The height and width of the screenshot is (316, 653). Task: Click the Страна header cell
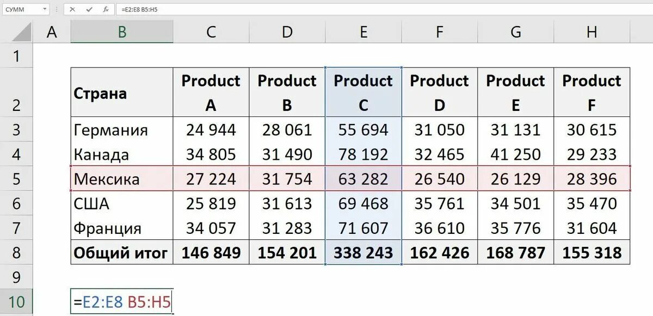(122, 92)
